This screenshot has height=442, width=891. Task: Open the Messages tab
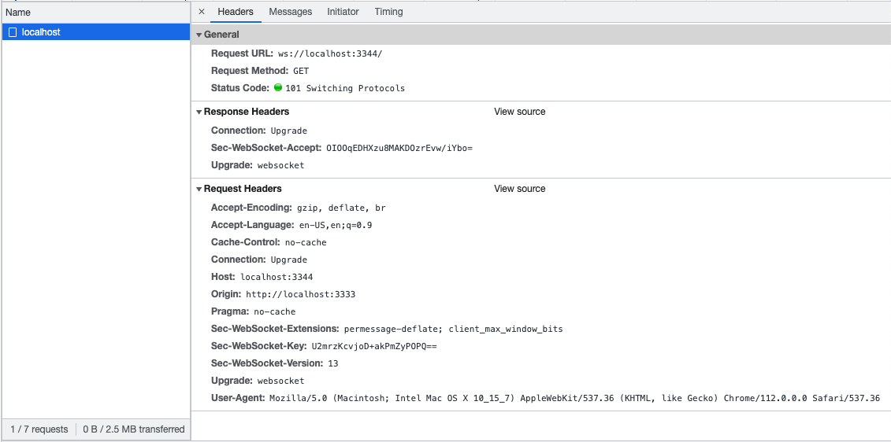pos(291,11)
